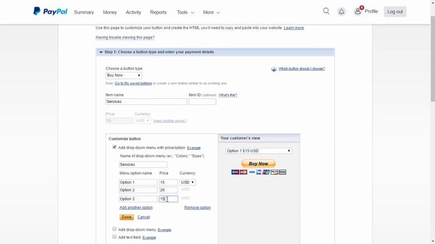
Task: Open the Summary menu item
Action: pyautogui.click(x=84, y=12)
